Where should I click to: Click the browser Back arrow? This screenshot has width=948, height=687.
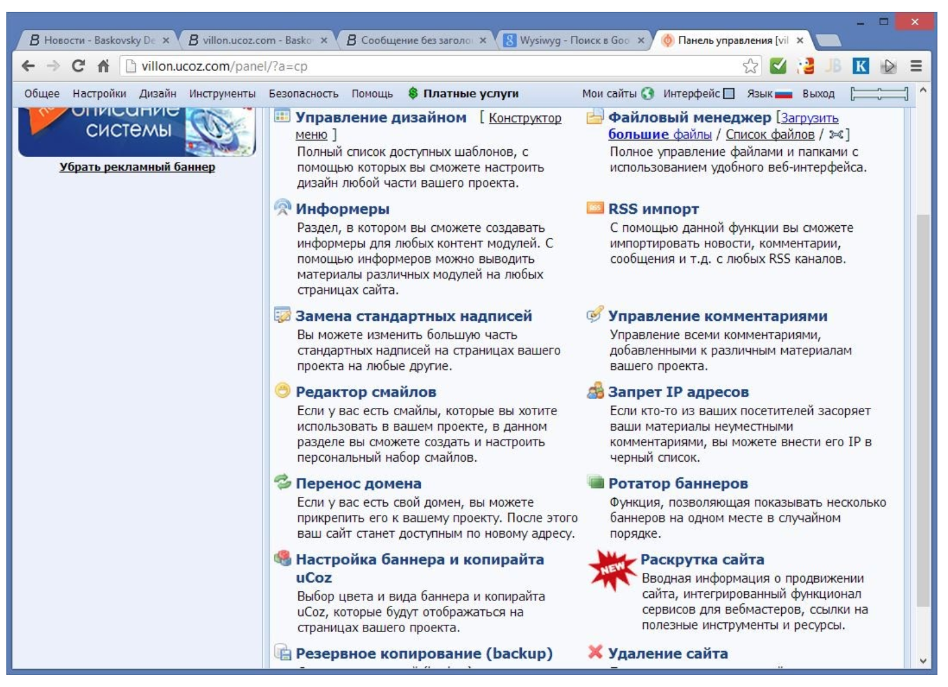(x=28, y=66)
